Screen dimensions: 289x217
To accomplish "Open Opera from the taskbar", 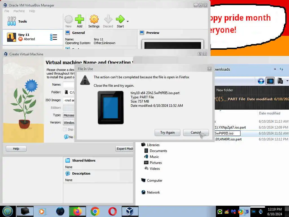I will pyautogui.click(x=112, y=211).
